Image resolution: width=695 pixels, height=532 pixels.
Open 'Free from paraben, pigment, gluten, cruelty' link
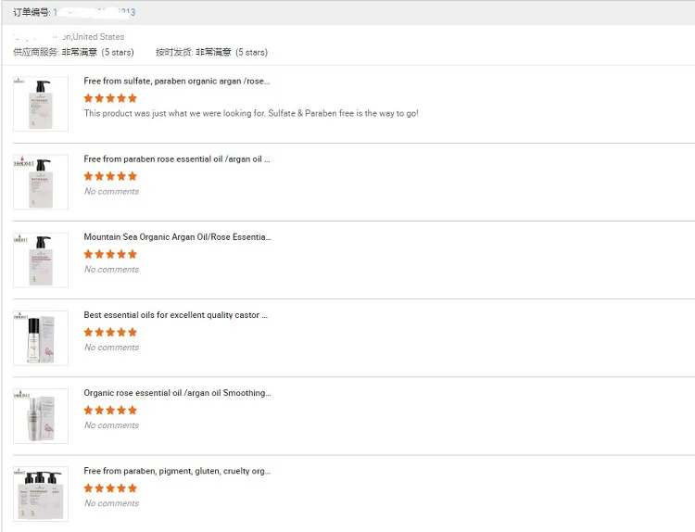click(177, 471)
